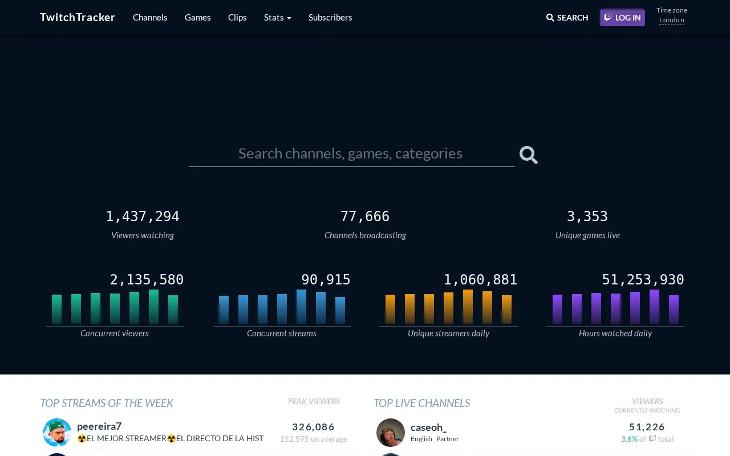Viewport: 730px width, 456px height.
Task: Click the Hours watched daily purple chart
Action: [615, 307]
